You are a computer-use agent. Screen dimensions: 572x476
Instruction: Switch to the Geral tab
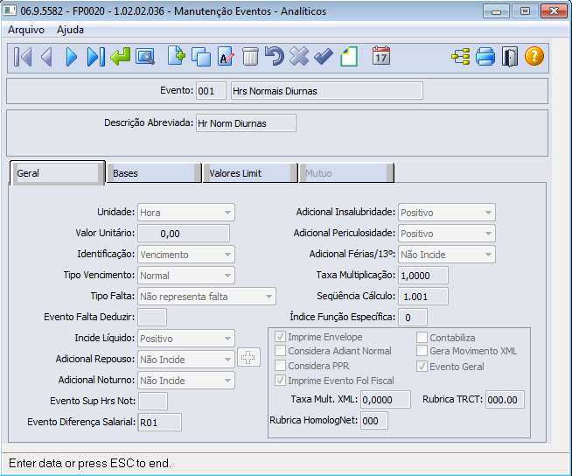point(57,173)
